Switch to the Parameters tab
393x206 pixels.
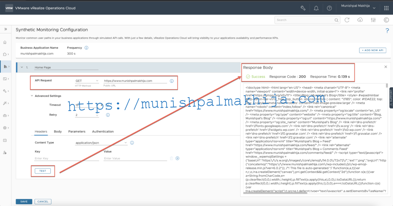pos(77,131)
